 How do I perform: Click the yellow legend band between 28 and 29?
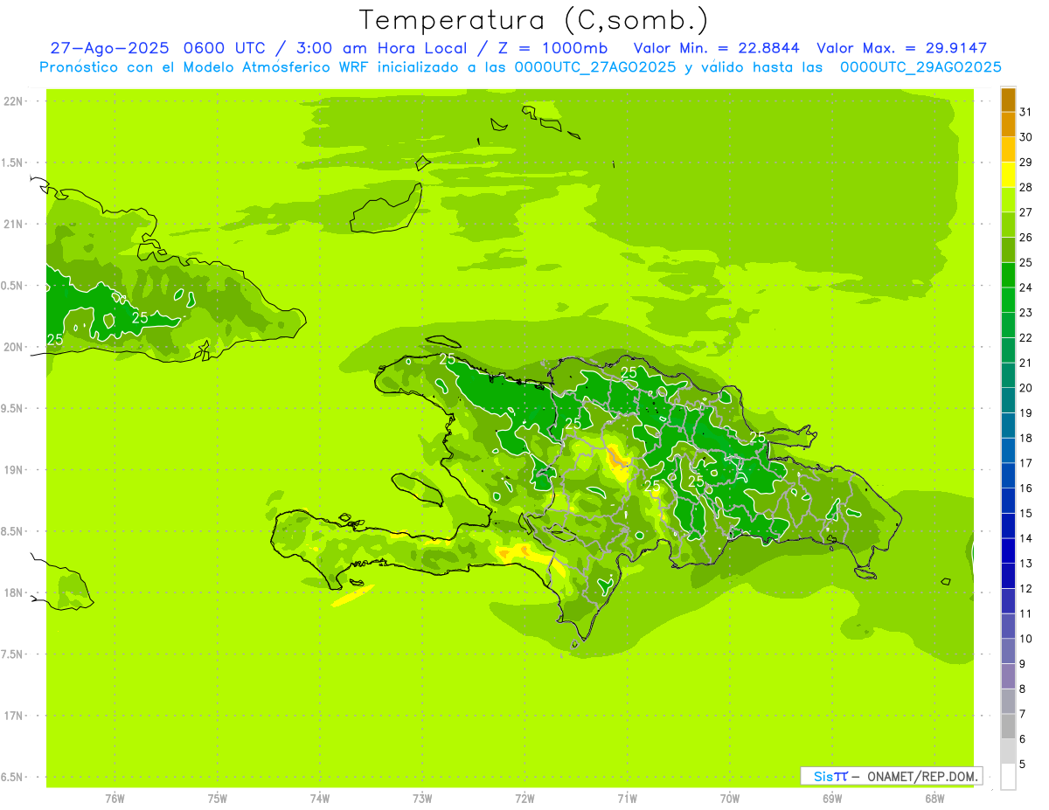pyautogui.click(x=1008, y=175)
